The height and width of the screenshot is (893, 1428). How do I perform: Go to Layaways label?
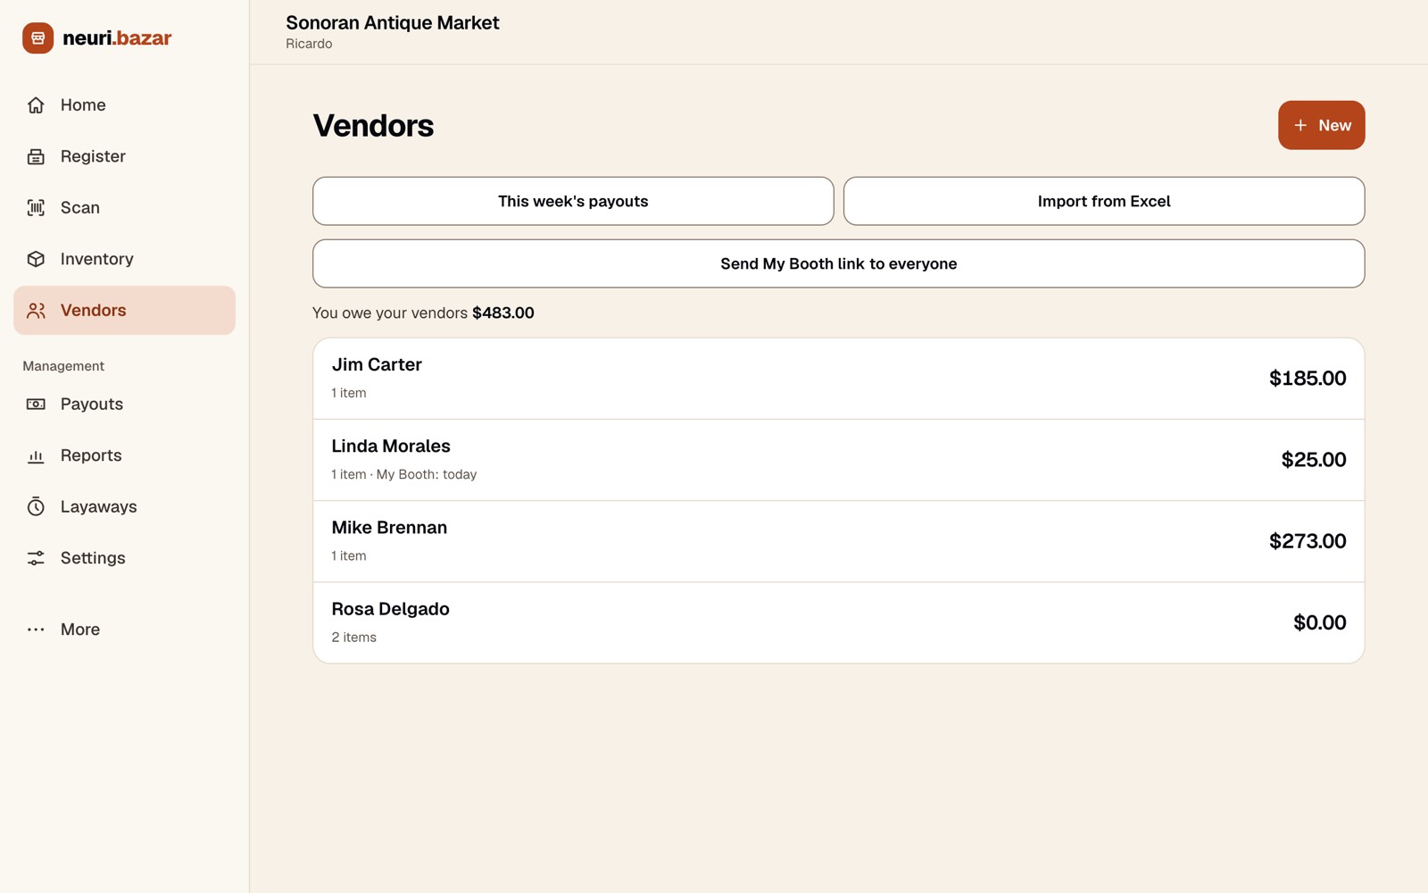point(99,507)
